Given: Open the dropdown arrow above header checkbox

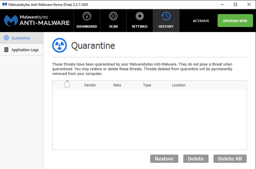Looking at the screenshot, I should tap(67, 81).
